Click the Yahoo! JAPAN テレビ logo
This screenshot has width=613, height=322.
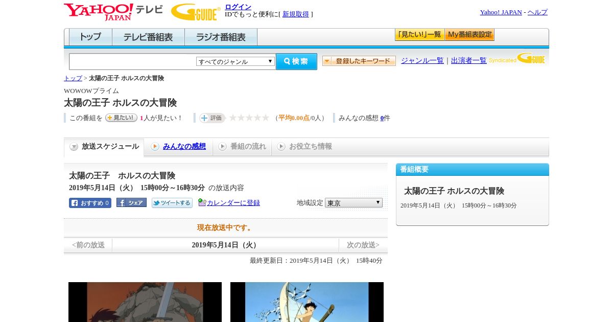(113, 12)
